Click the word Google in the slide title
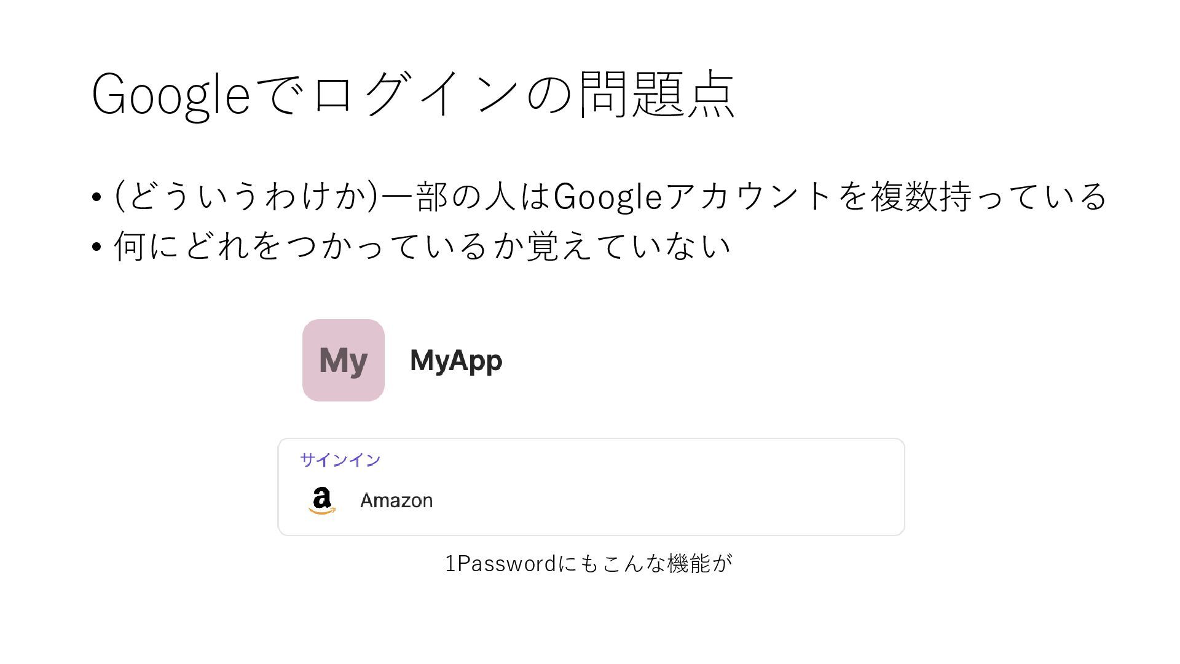1180x664 pixels. 171,95
